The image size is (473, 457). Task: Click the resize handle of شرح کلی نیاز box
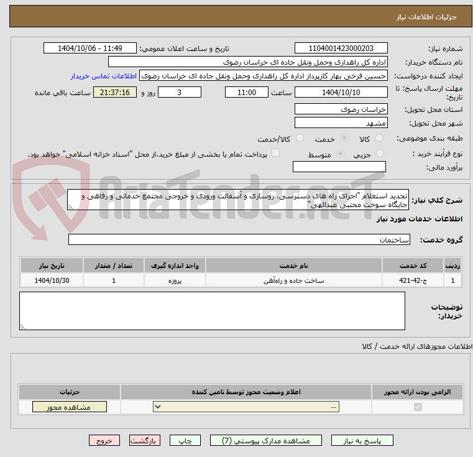[x=70, y=207]
